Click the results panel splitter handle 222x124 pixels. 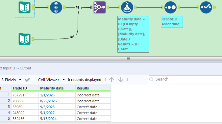pos(128,59)
